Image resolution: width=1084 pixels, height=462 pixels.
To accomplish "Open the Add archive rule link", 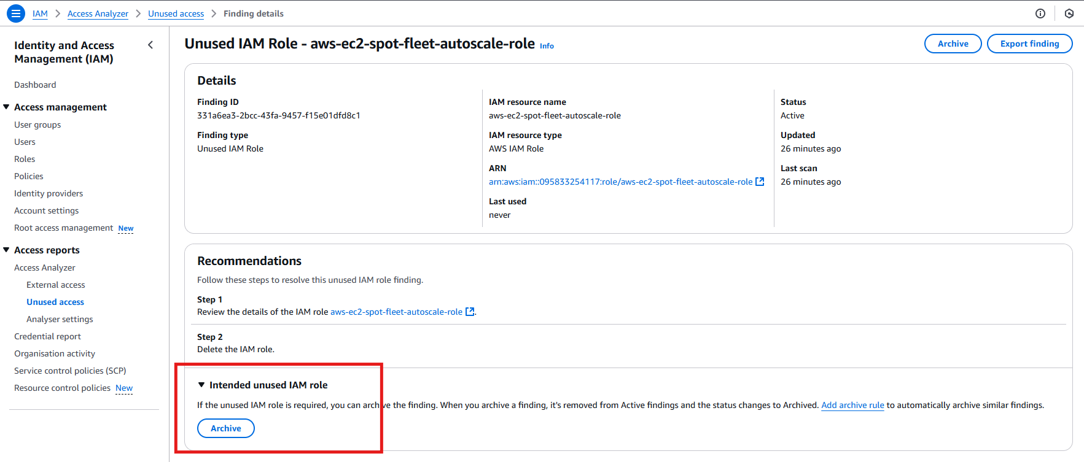I will 852,405.
